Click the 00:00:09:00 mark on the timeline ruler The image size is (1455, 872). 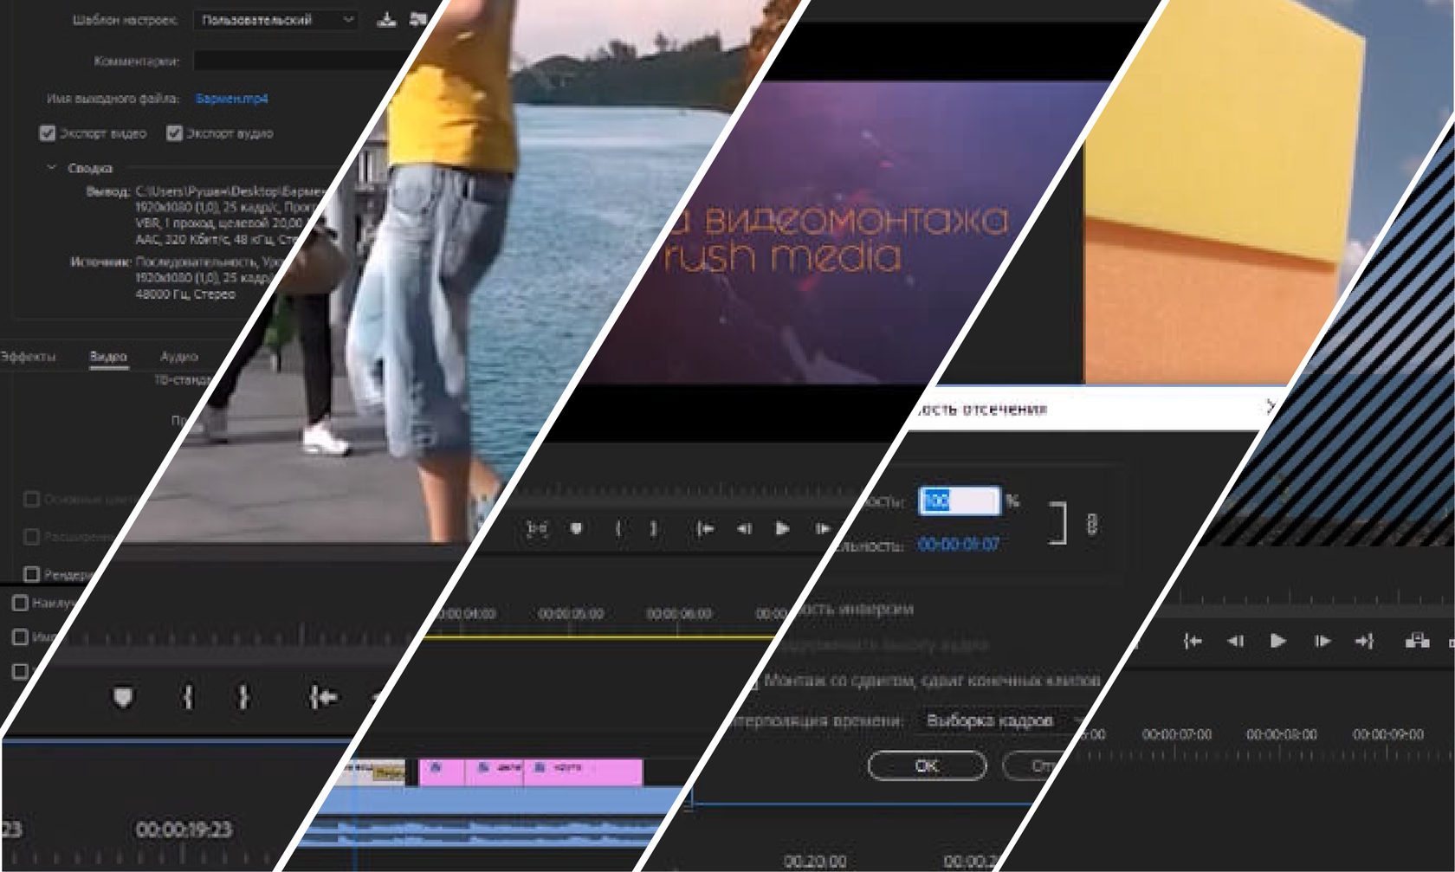tap(1388, 734)
